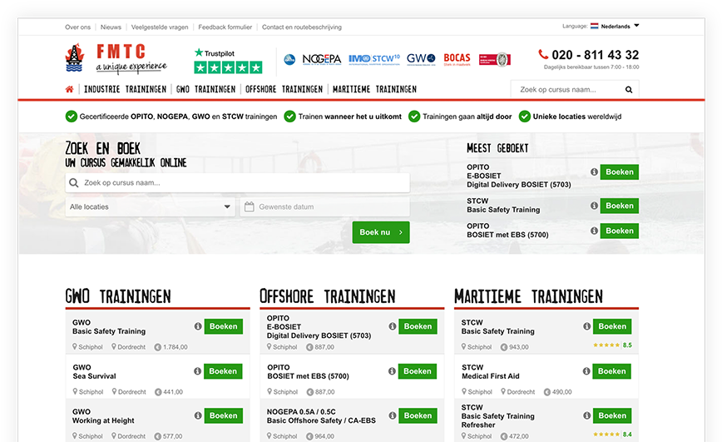Open Industrie Trainingen menu
The image size is (722, 442).
point(125,89)
